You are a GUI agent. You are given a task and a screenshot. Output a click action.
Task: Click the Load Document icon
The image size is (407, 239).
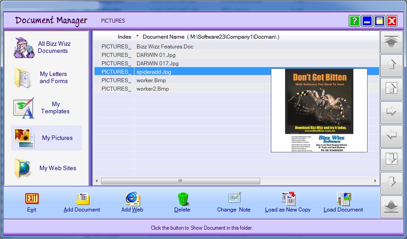(x=344, y=199)
